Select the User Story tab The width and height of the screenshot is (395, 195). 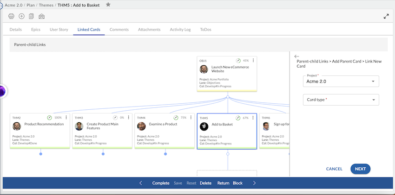tap(59, 30)
